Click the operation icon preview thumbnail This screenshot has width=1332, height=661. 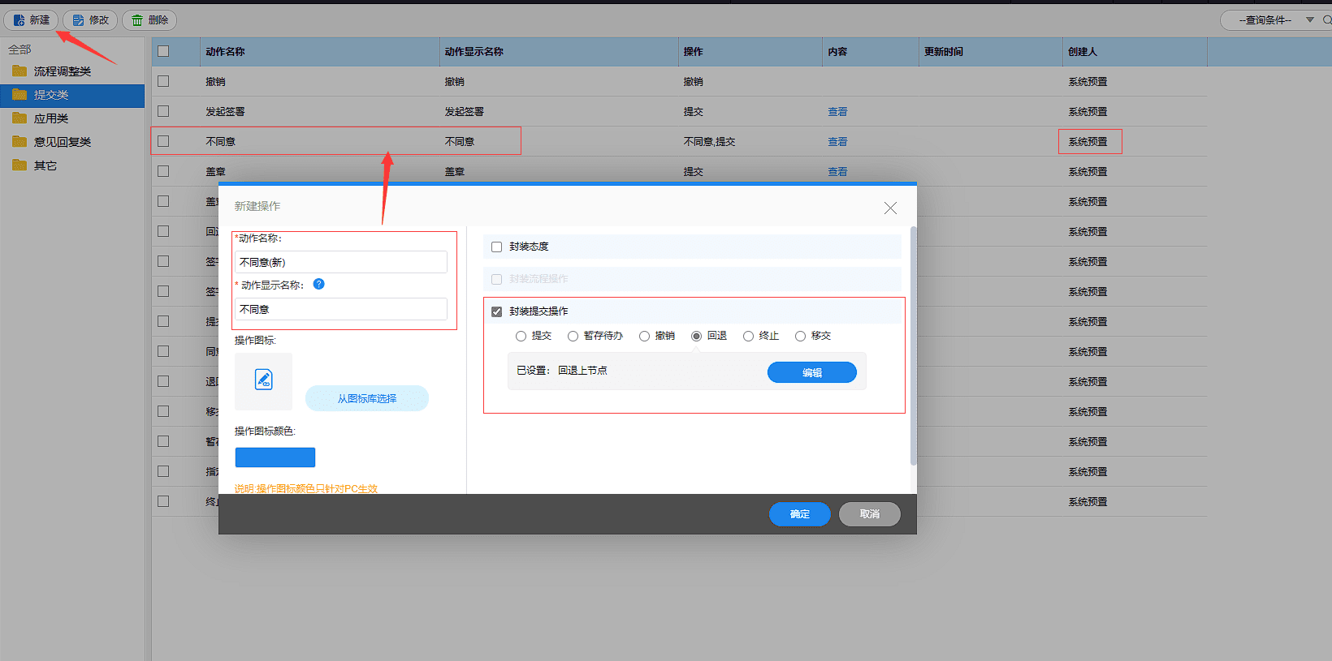click(263, 380)
